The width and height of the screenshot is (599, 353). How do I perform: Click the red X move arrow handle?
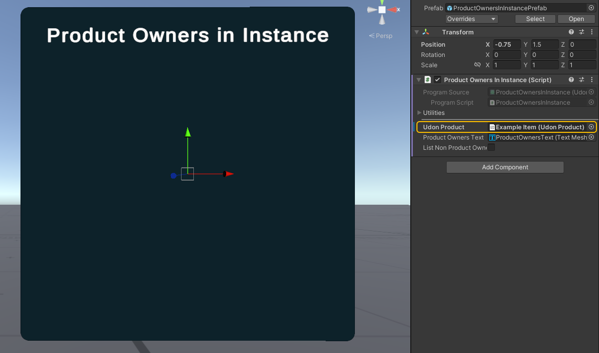228,174
